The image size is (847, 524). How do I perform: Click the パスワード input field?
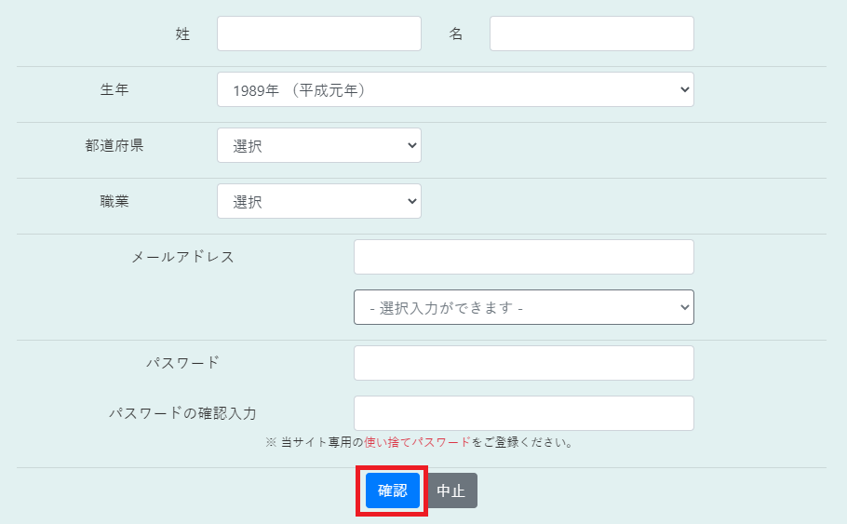pyautogui.click(x=523, y=363)
